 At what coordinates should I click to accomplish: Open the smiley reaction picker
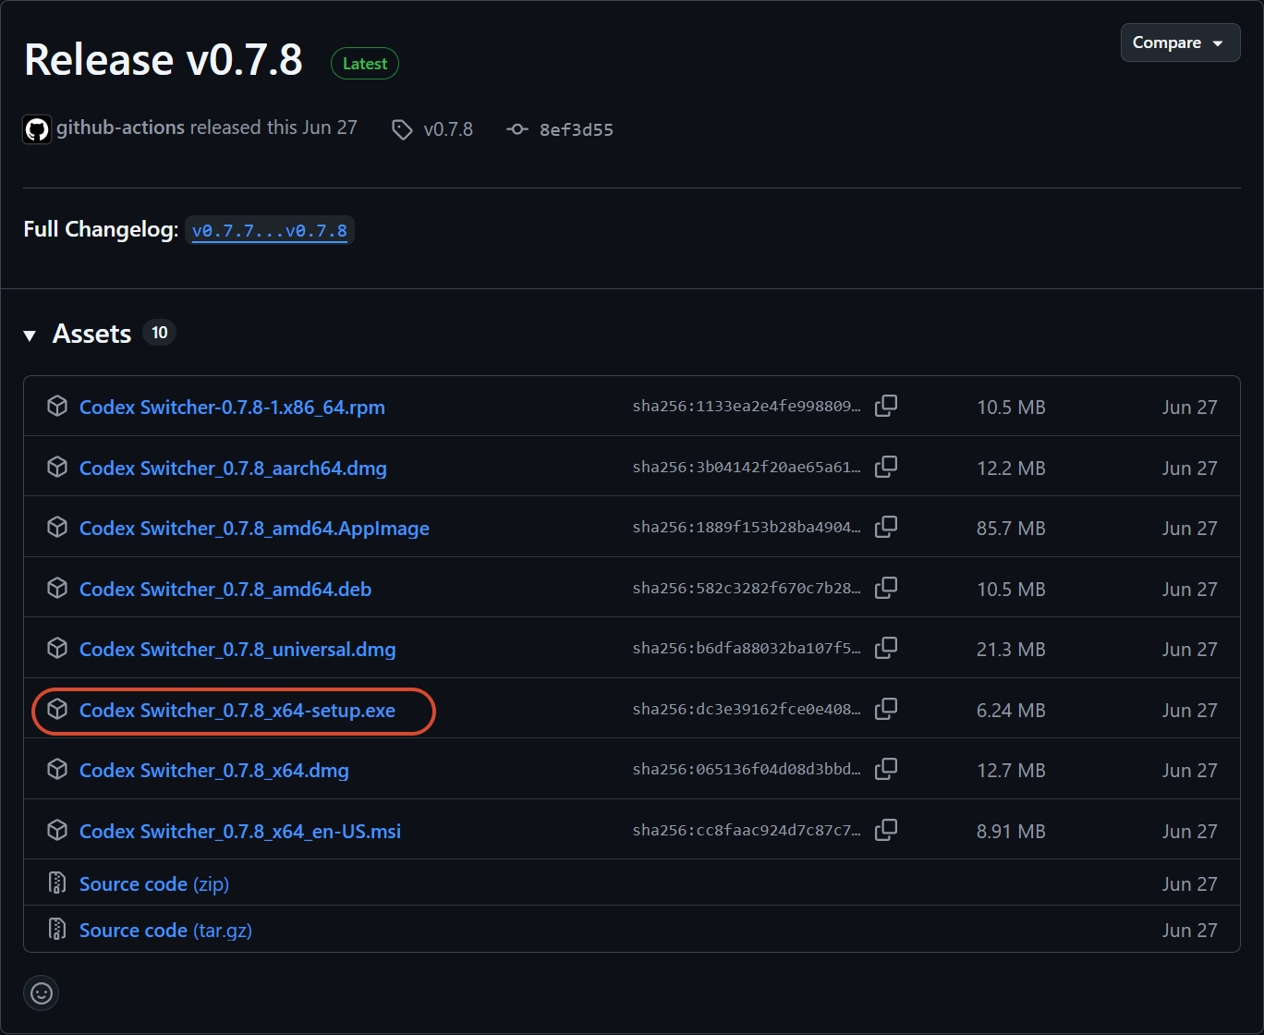(41, 993)
